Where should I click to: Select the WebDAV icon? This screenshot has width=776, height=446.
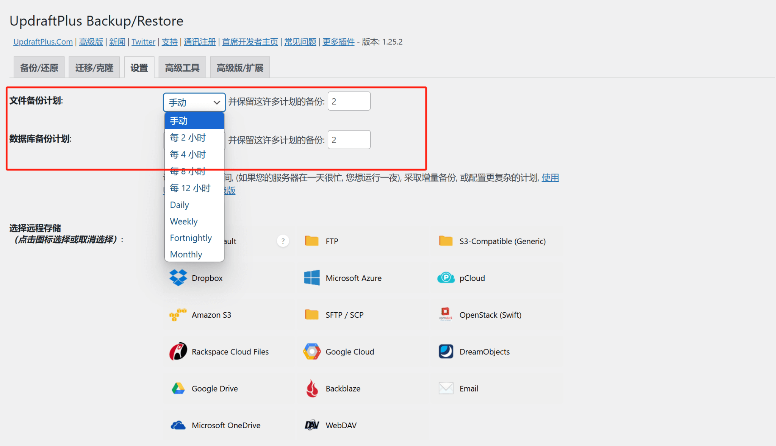pyautogui.click(x=312, y=425)
